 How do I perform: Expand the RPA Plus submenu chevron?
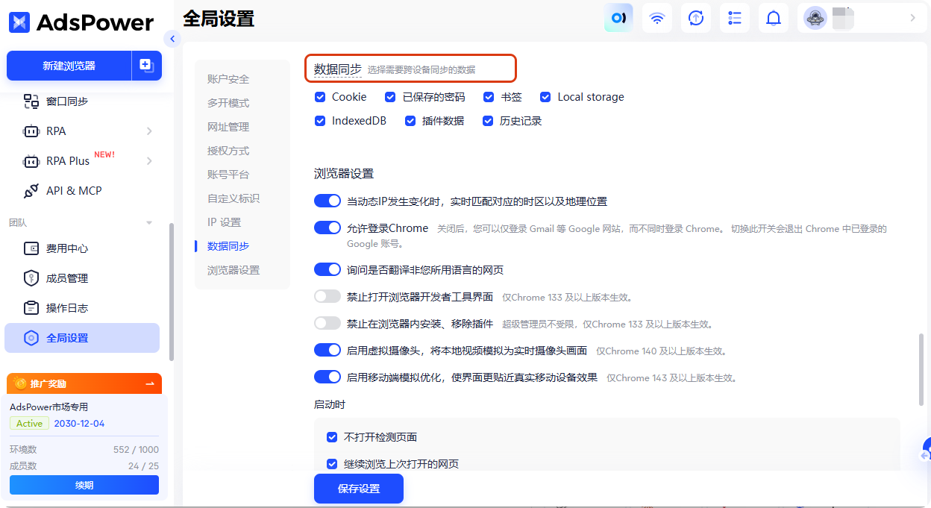[149, 161]
